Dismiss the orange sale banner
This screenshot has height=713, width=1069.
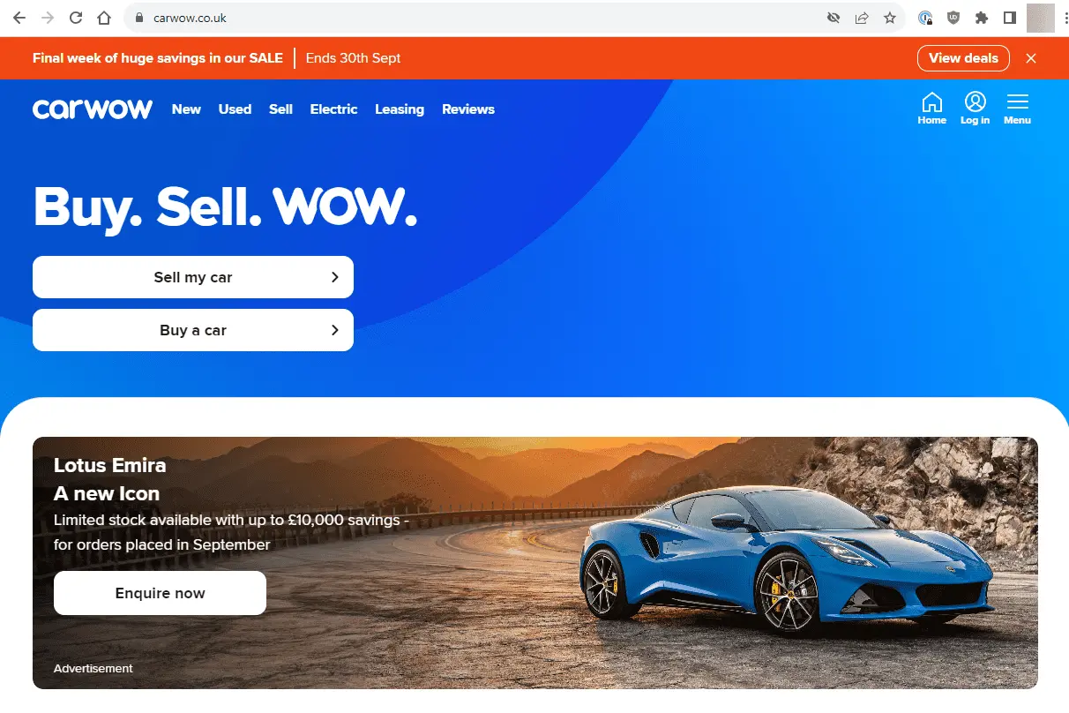coord(1031,58)
